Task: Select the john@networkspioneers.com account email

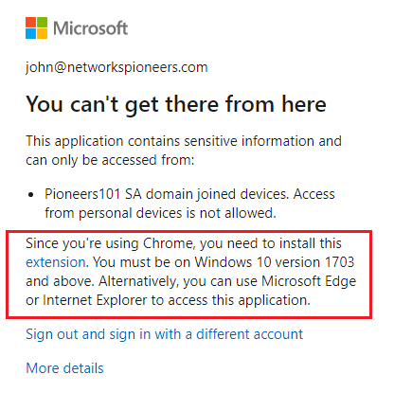Action: tap(116, 67)
